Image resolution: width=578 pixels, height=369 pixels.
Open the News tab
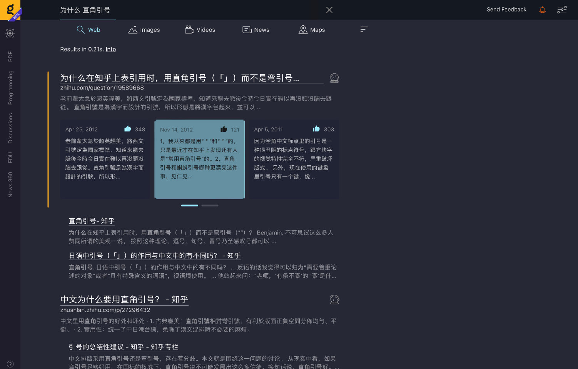pos(256,30)
